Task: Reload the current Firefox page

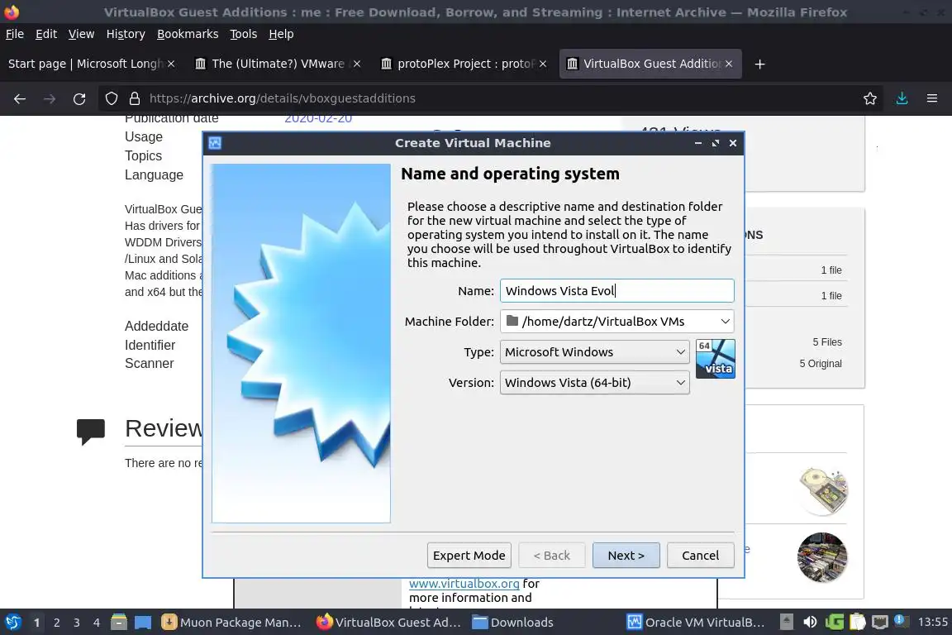Action: click(x=79, y=98)
